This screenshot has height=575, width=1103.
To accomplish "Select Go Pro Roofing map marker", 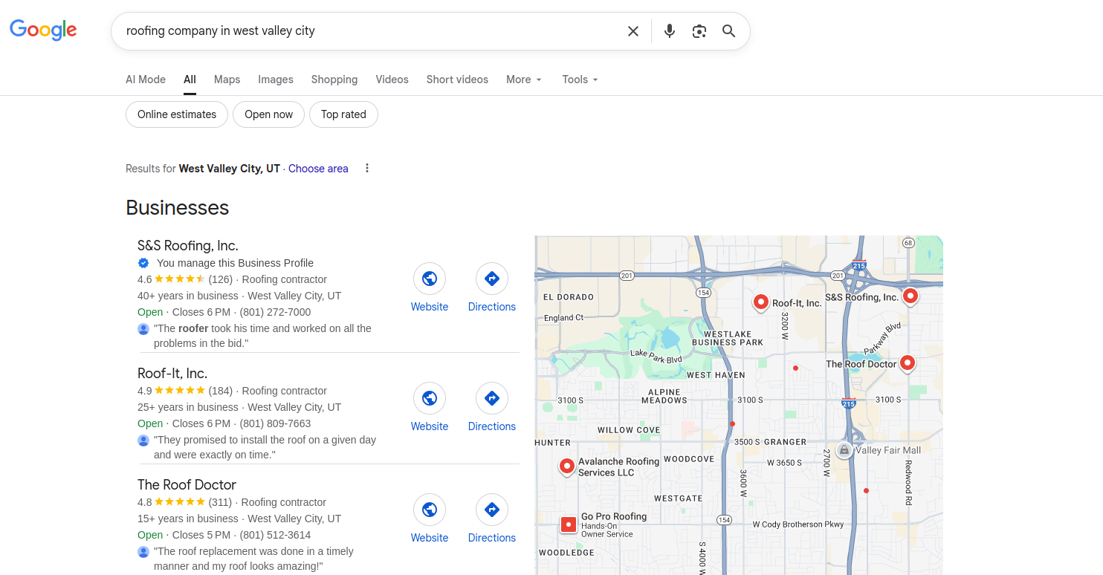I will click(569, 524).
